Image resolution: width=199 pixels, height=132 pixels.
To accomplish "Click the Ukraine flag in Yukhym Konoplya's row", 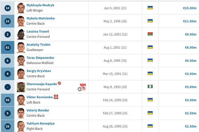I will 150,126.
